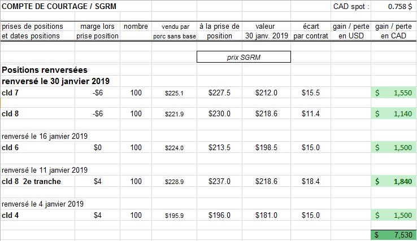
Task: Click the dark green total 7,530 cell
Action: click(393, 234)
